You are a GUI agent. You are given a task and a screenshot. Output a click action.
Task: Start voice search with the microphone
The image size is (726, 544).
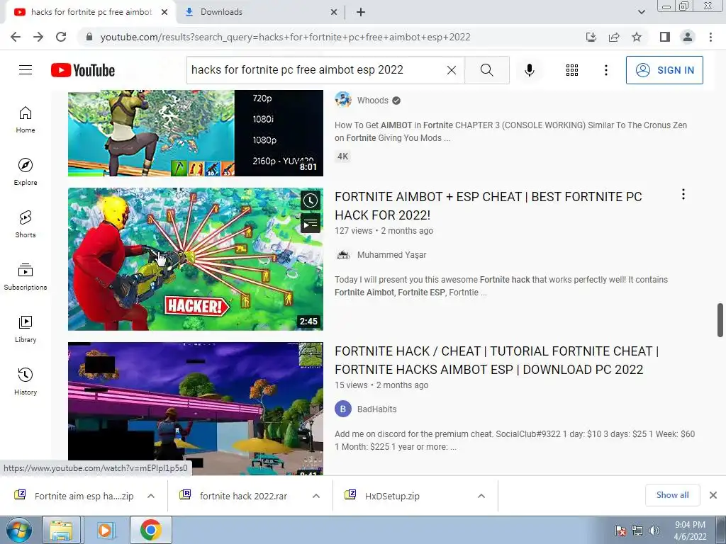point(530,70)
